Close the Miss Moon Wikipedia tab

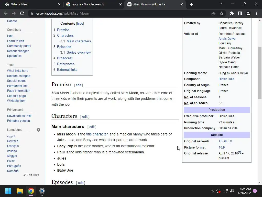tap(182, 4)
